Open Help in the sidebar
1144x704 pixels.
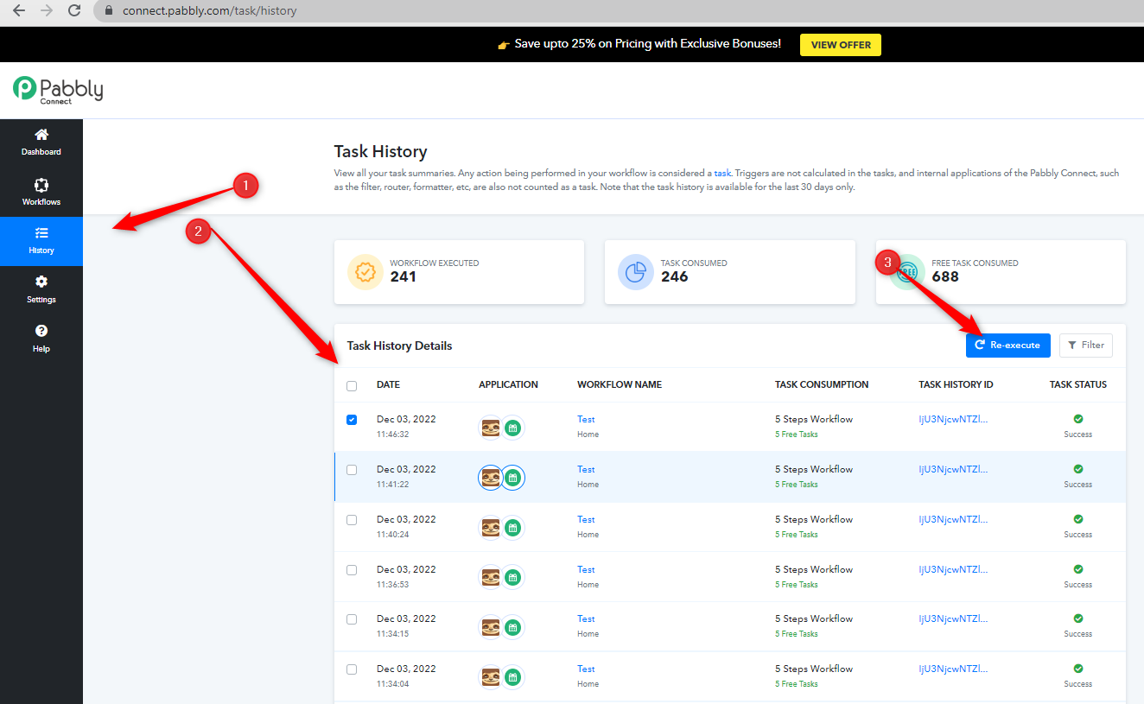41,339
